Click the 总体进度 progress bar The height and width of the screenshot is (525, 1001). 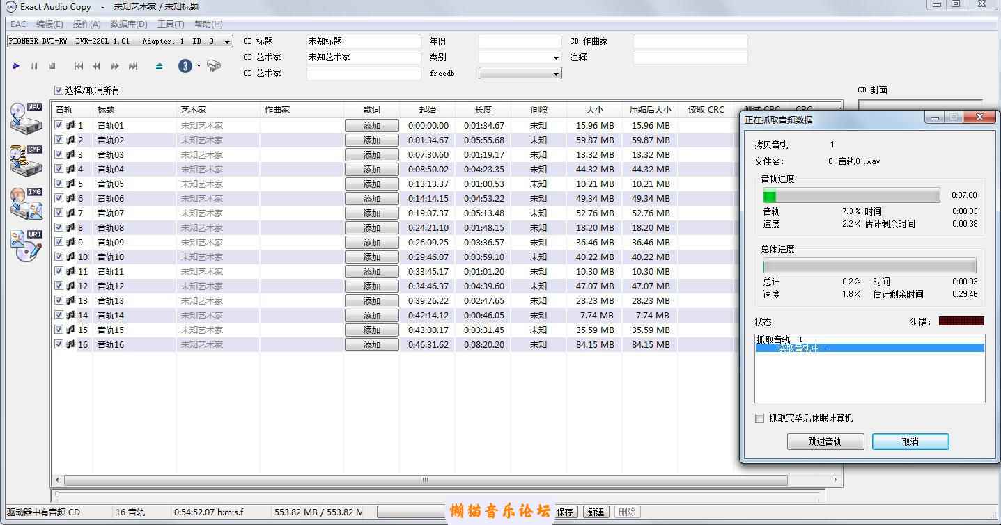(x=869, y=266)
